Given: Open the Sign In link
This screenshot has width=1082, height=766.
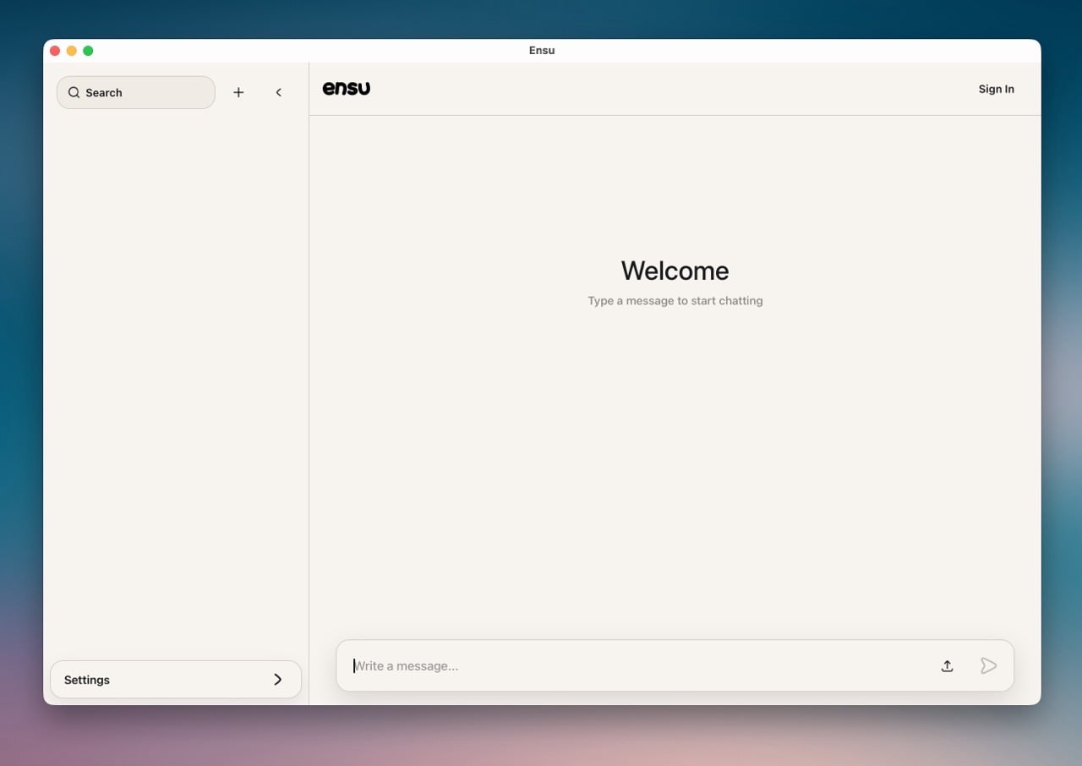Looking at the screenshot, I should (x=996, y=90).
